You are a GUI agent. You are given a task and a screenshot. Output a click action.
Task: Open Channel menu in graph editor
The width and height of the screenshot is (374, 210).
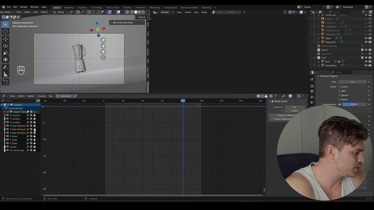pyautogui.click(x=41, y=96)
